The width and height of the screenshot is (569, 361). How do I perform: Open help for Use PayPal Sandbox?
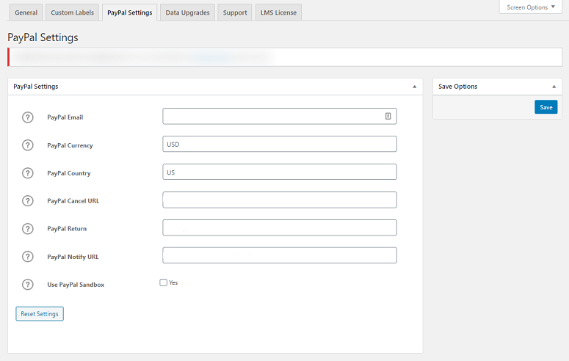(28, 285)
